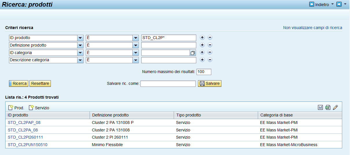Expand the ID prodotto field selector dropdown
This screenshot has width=350, height=155.
point(80,38)
